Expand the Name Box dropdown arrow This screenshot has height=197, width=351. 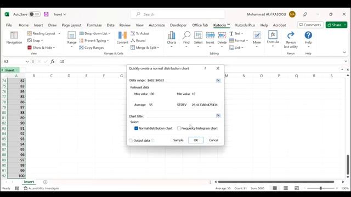tap(27, 62)
